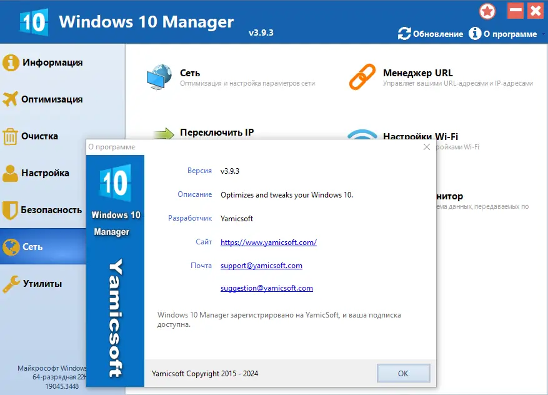Click the Очистка trash bin icon
Screen dimensions: 548x395
[10, 136]
